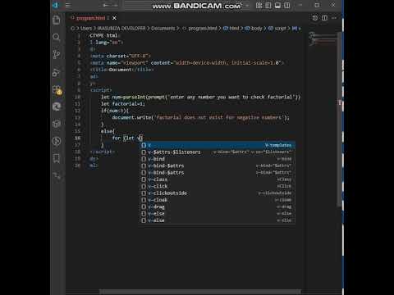
Task: Select the v-class suggestion
Action: click(218, 179)
